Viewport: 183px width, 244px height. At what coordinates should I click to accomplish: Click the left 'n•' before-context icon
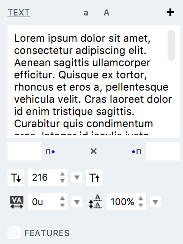coord(50,151)
